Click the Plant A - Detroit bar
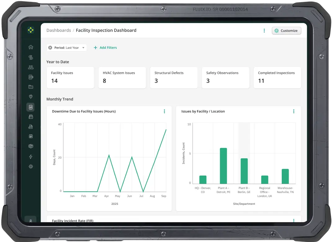332x242 pixels. pos(223,166)
